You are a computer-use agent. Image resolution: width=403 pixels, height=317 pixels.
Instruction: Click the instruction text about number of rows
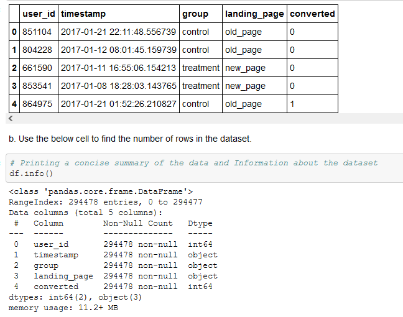[x=130, y=139]
